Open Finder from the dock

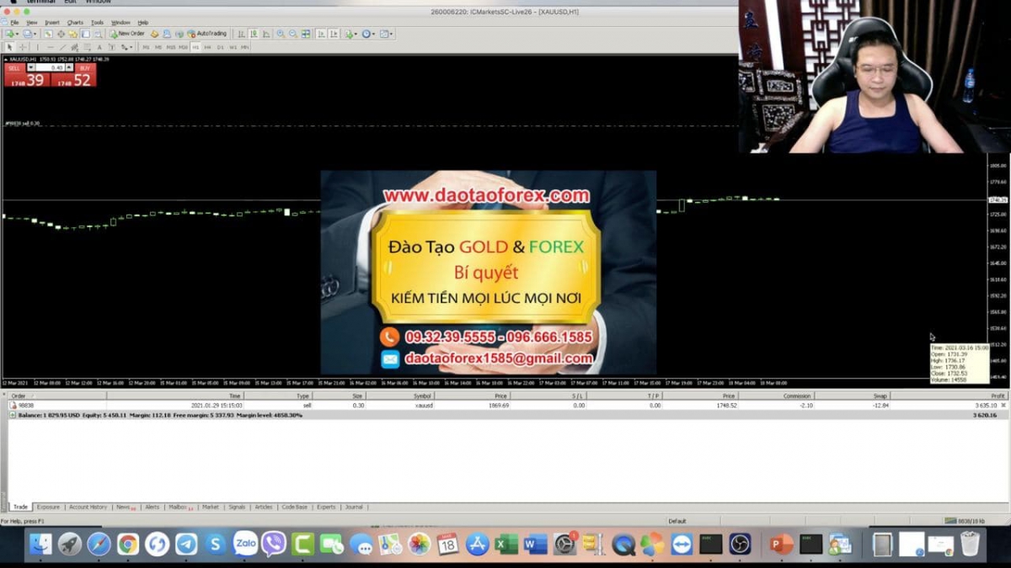pyautogui.click(x=40, y=544)
